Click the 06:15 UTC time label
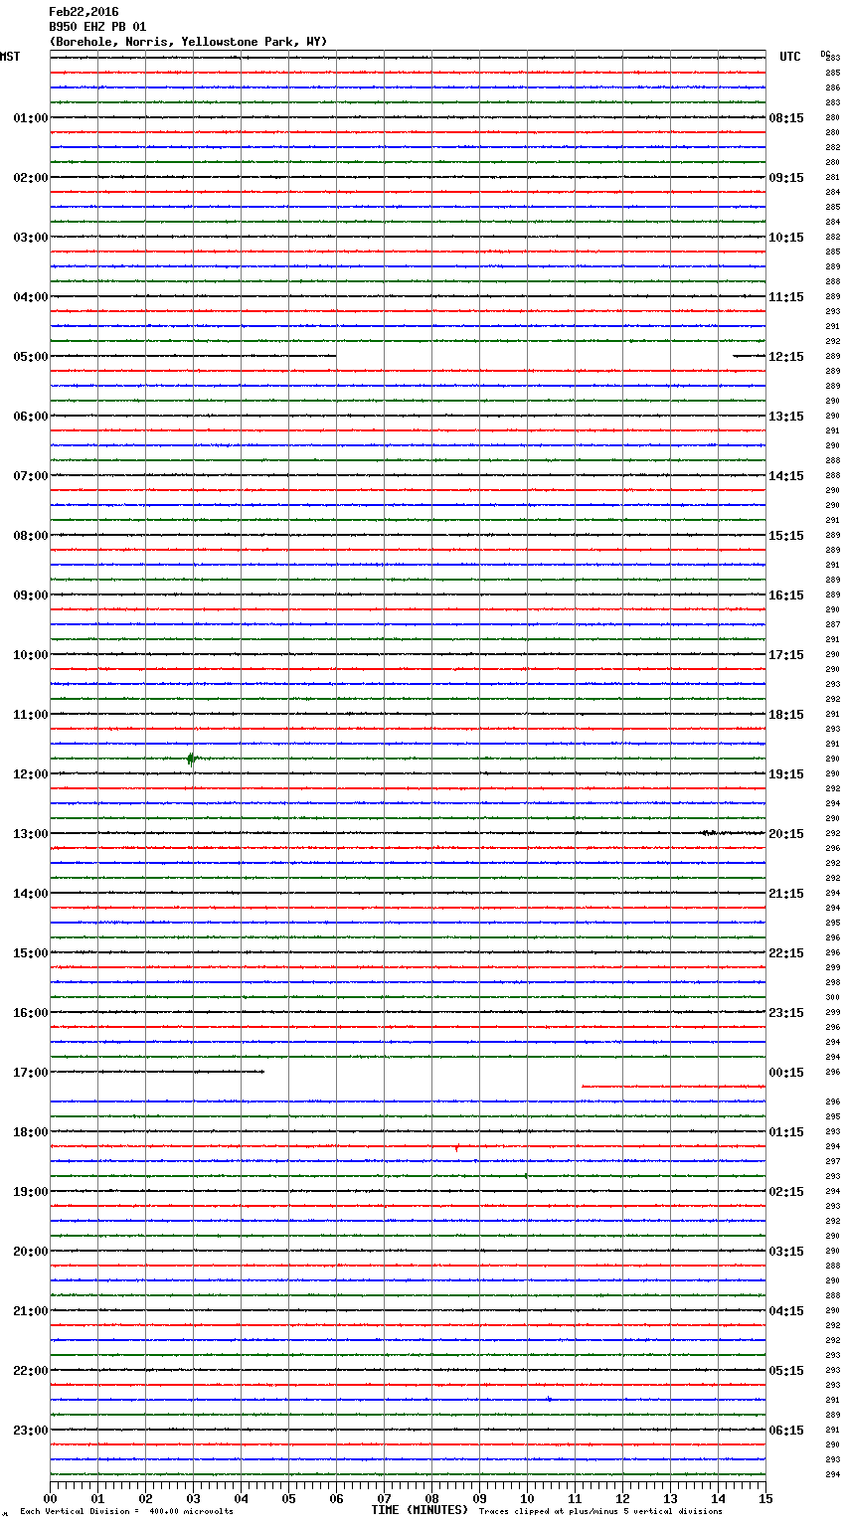The height and width of the screenshot is (1525, 845). coord(786,1431)
